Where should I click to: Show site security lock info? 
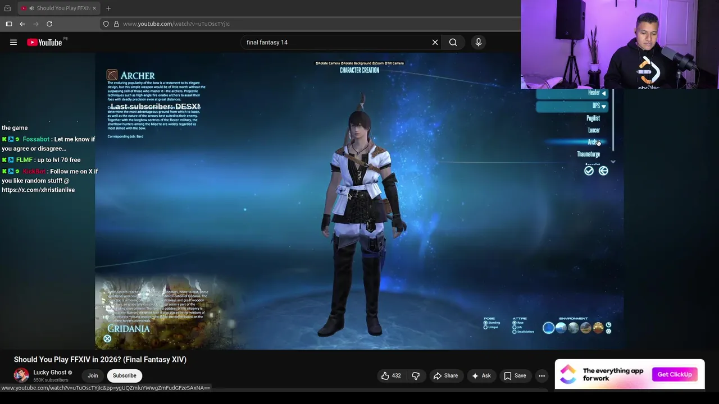click(x=116, y=24)
